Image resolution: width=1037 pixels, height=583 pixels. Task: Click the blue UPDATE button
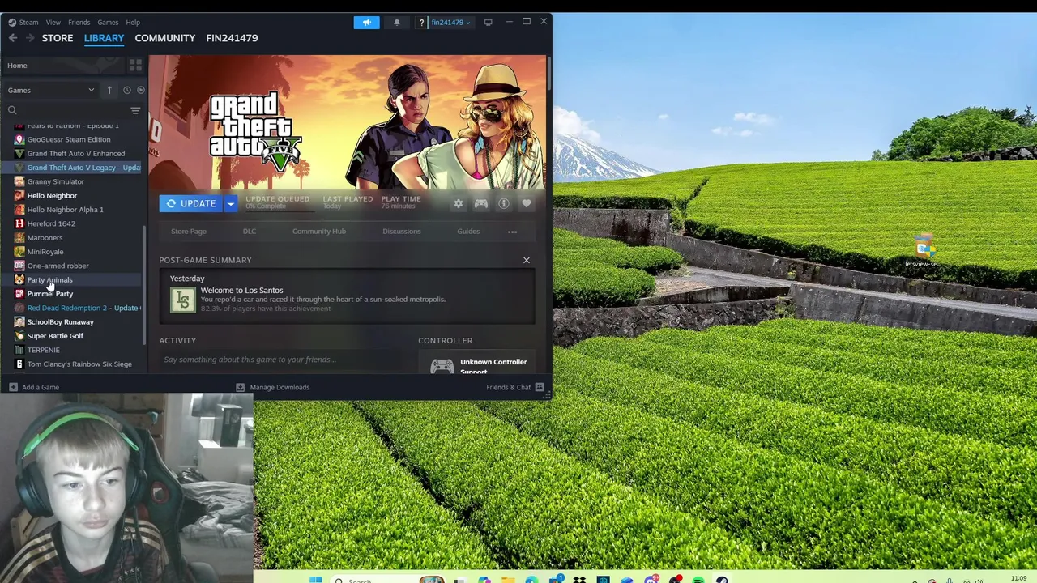tap(192, 204)
